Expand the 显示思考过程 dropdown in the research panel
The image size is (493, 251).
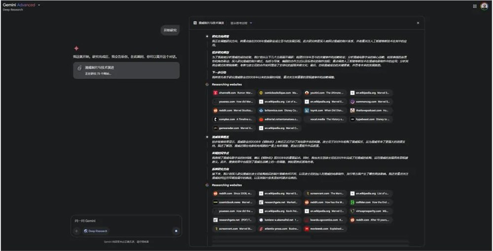click(x=241, y=23)
